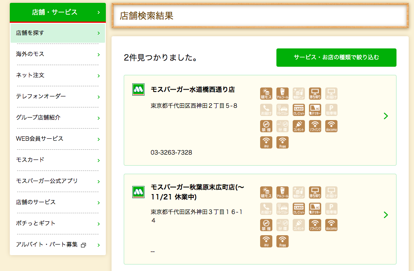
Task: Click the 禁煙 no-smoking icon for 秋葉原末広町店
Action: coord(266,225)
